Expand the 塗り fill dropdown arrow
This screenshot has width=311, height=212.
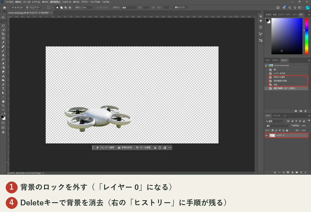point(308,130)
